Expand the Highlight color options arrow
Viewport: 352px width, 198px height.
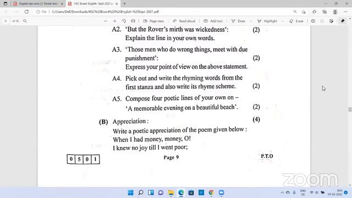pos(282,21)
